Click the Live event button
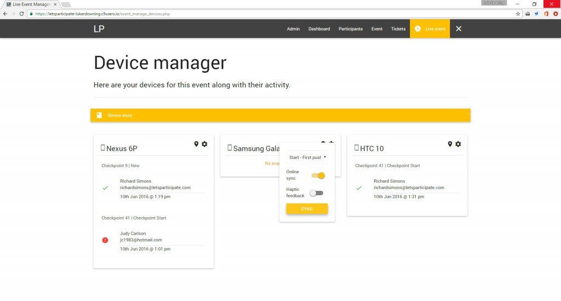This screenshot has width=561, height=301. (x=430, y=29)
